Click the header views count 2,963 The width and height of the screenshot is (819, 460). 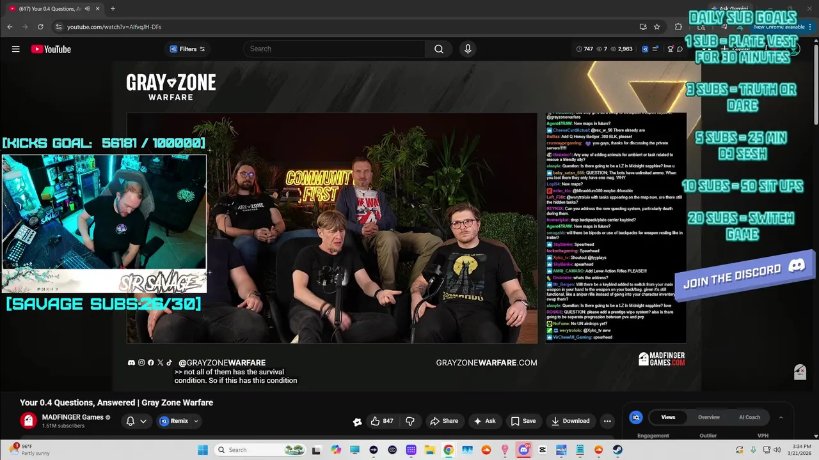coord(621,49)
